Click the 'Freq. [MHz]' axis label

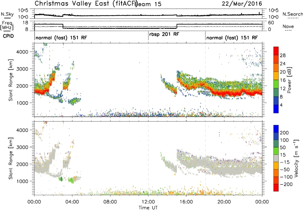pos(7,26)
